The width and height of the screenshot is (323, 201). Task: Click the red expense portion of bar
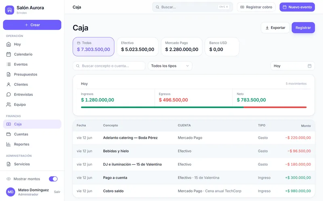tap(275, 107)
